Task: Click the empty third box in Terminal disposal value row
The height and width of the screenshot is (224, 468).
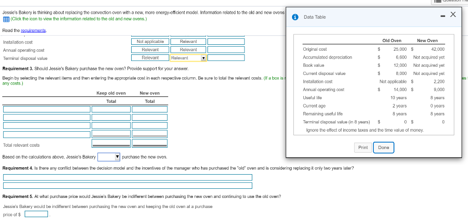Action: point(226,58)
